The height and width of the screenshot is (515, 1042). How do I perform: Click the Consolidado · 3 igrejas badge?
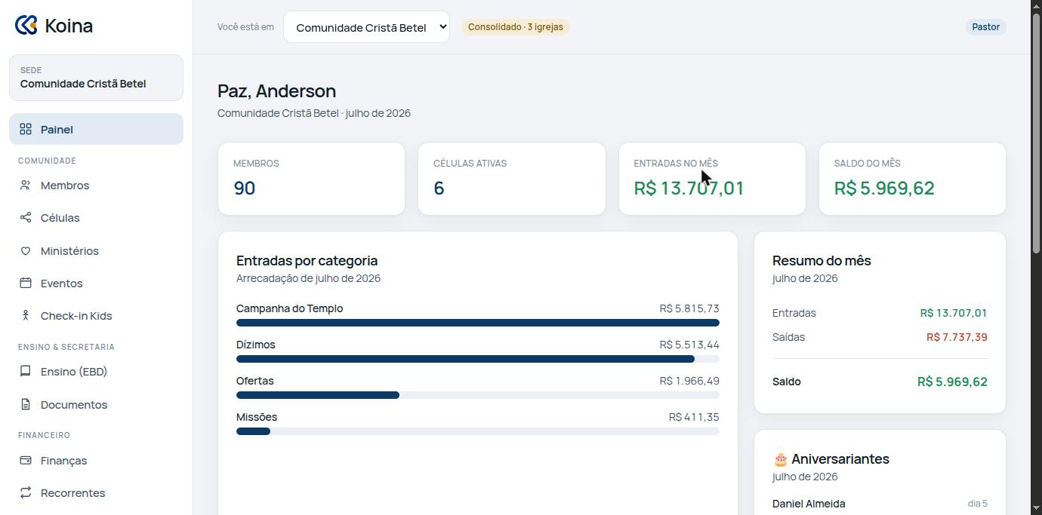pyautogui.click(x=516, y=27)
